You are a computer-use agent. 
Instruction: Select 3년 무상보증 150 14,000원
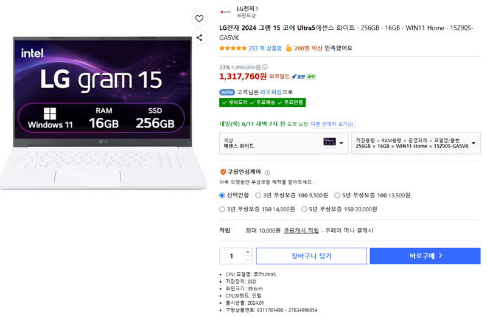[x=222, y=209]
